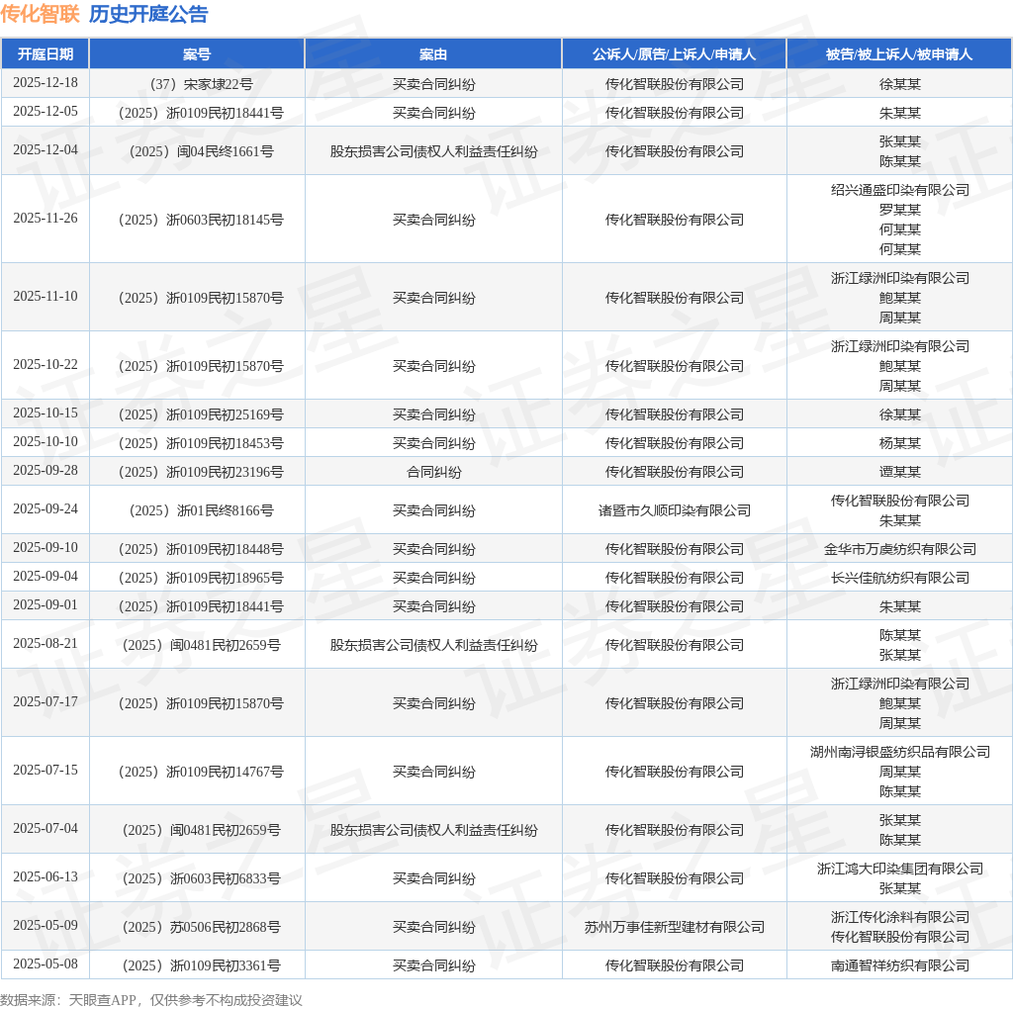
Task: Click date cell 2025-08-21
Action: (x=46, y=644)
